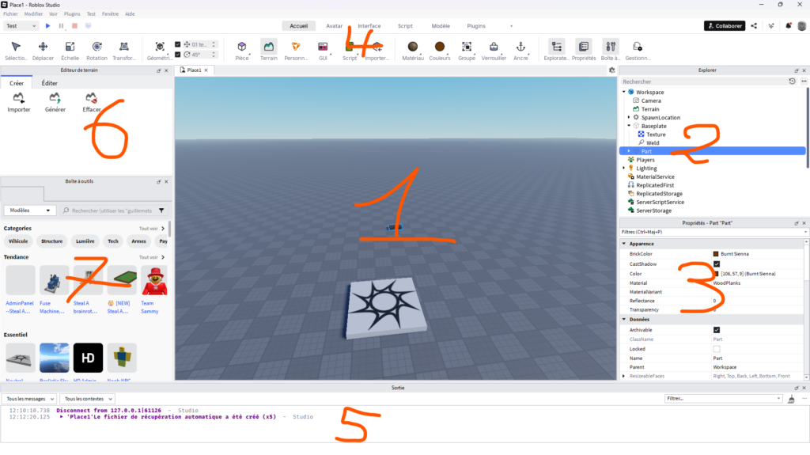Click the toolbox search field
Viewport: 810px width, 455px height.
(111, 210)
